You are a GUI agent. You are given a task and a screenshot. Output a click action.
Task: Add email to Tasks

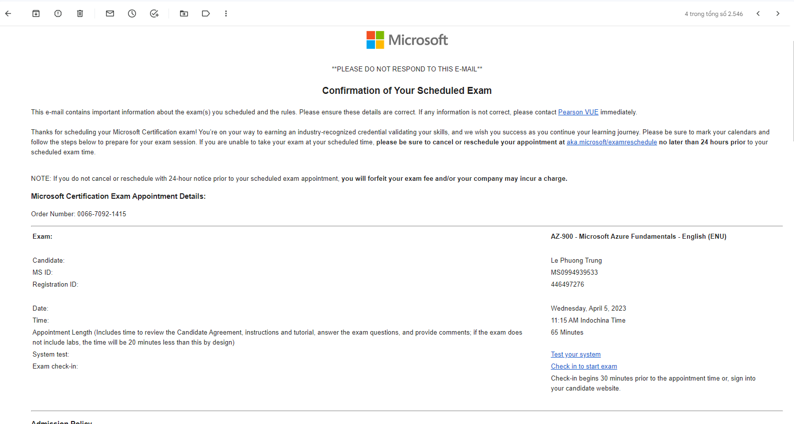click(x=154, y=13)
